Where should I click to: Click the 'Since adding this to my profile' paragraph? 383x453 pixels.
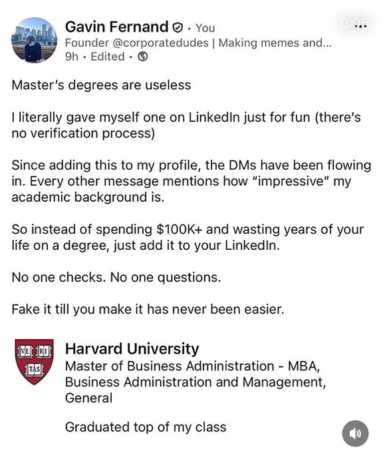191,181
